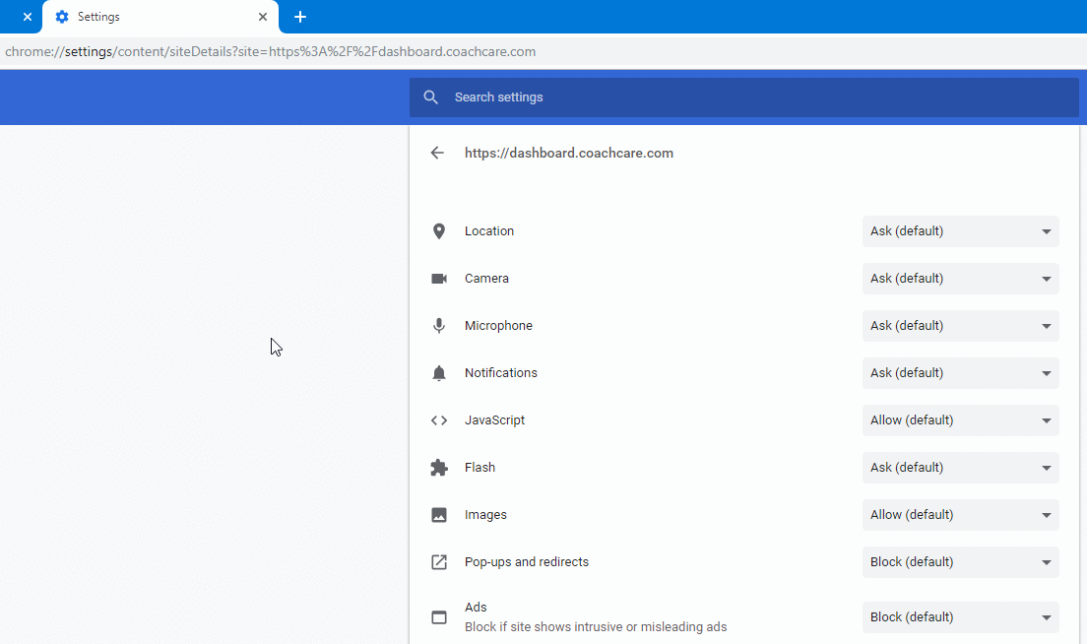Screen dimensions: 1087x644
Task: Click the Notifications bell icon
Action: (439, 373)
